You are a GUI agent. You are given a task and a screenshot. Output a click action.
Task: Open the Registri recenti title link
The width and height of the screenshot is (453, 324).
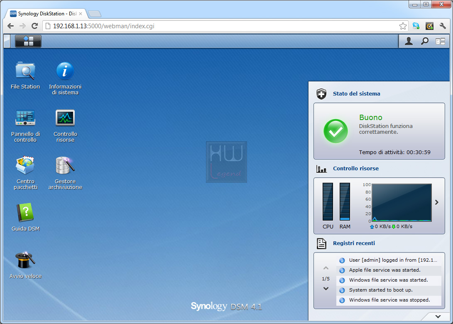354,243
